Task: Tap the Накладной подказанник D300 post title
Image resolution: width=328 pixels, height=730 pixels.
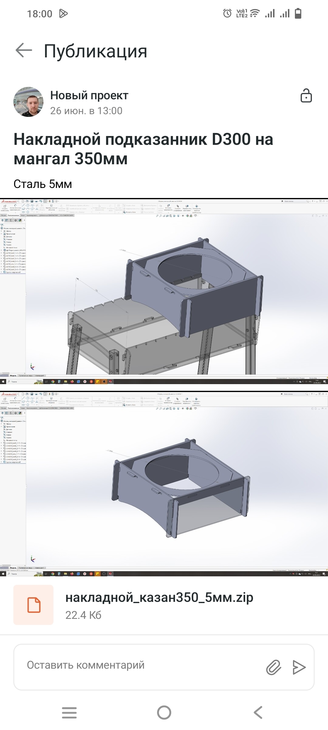Action: [x=143, y=149]
